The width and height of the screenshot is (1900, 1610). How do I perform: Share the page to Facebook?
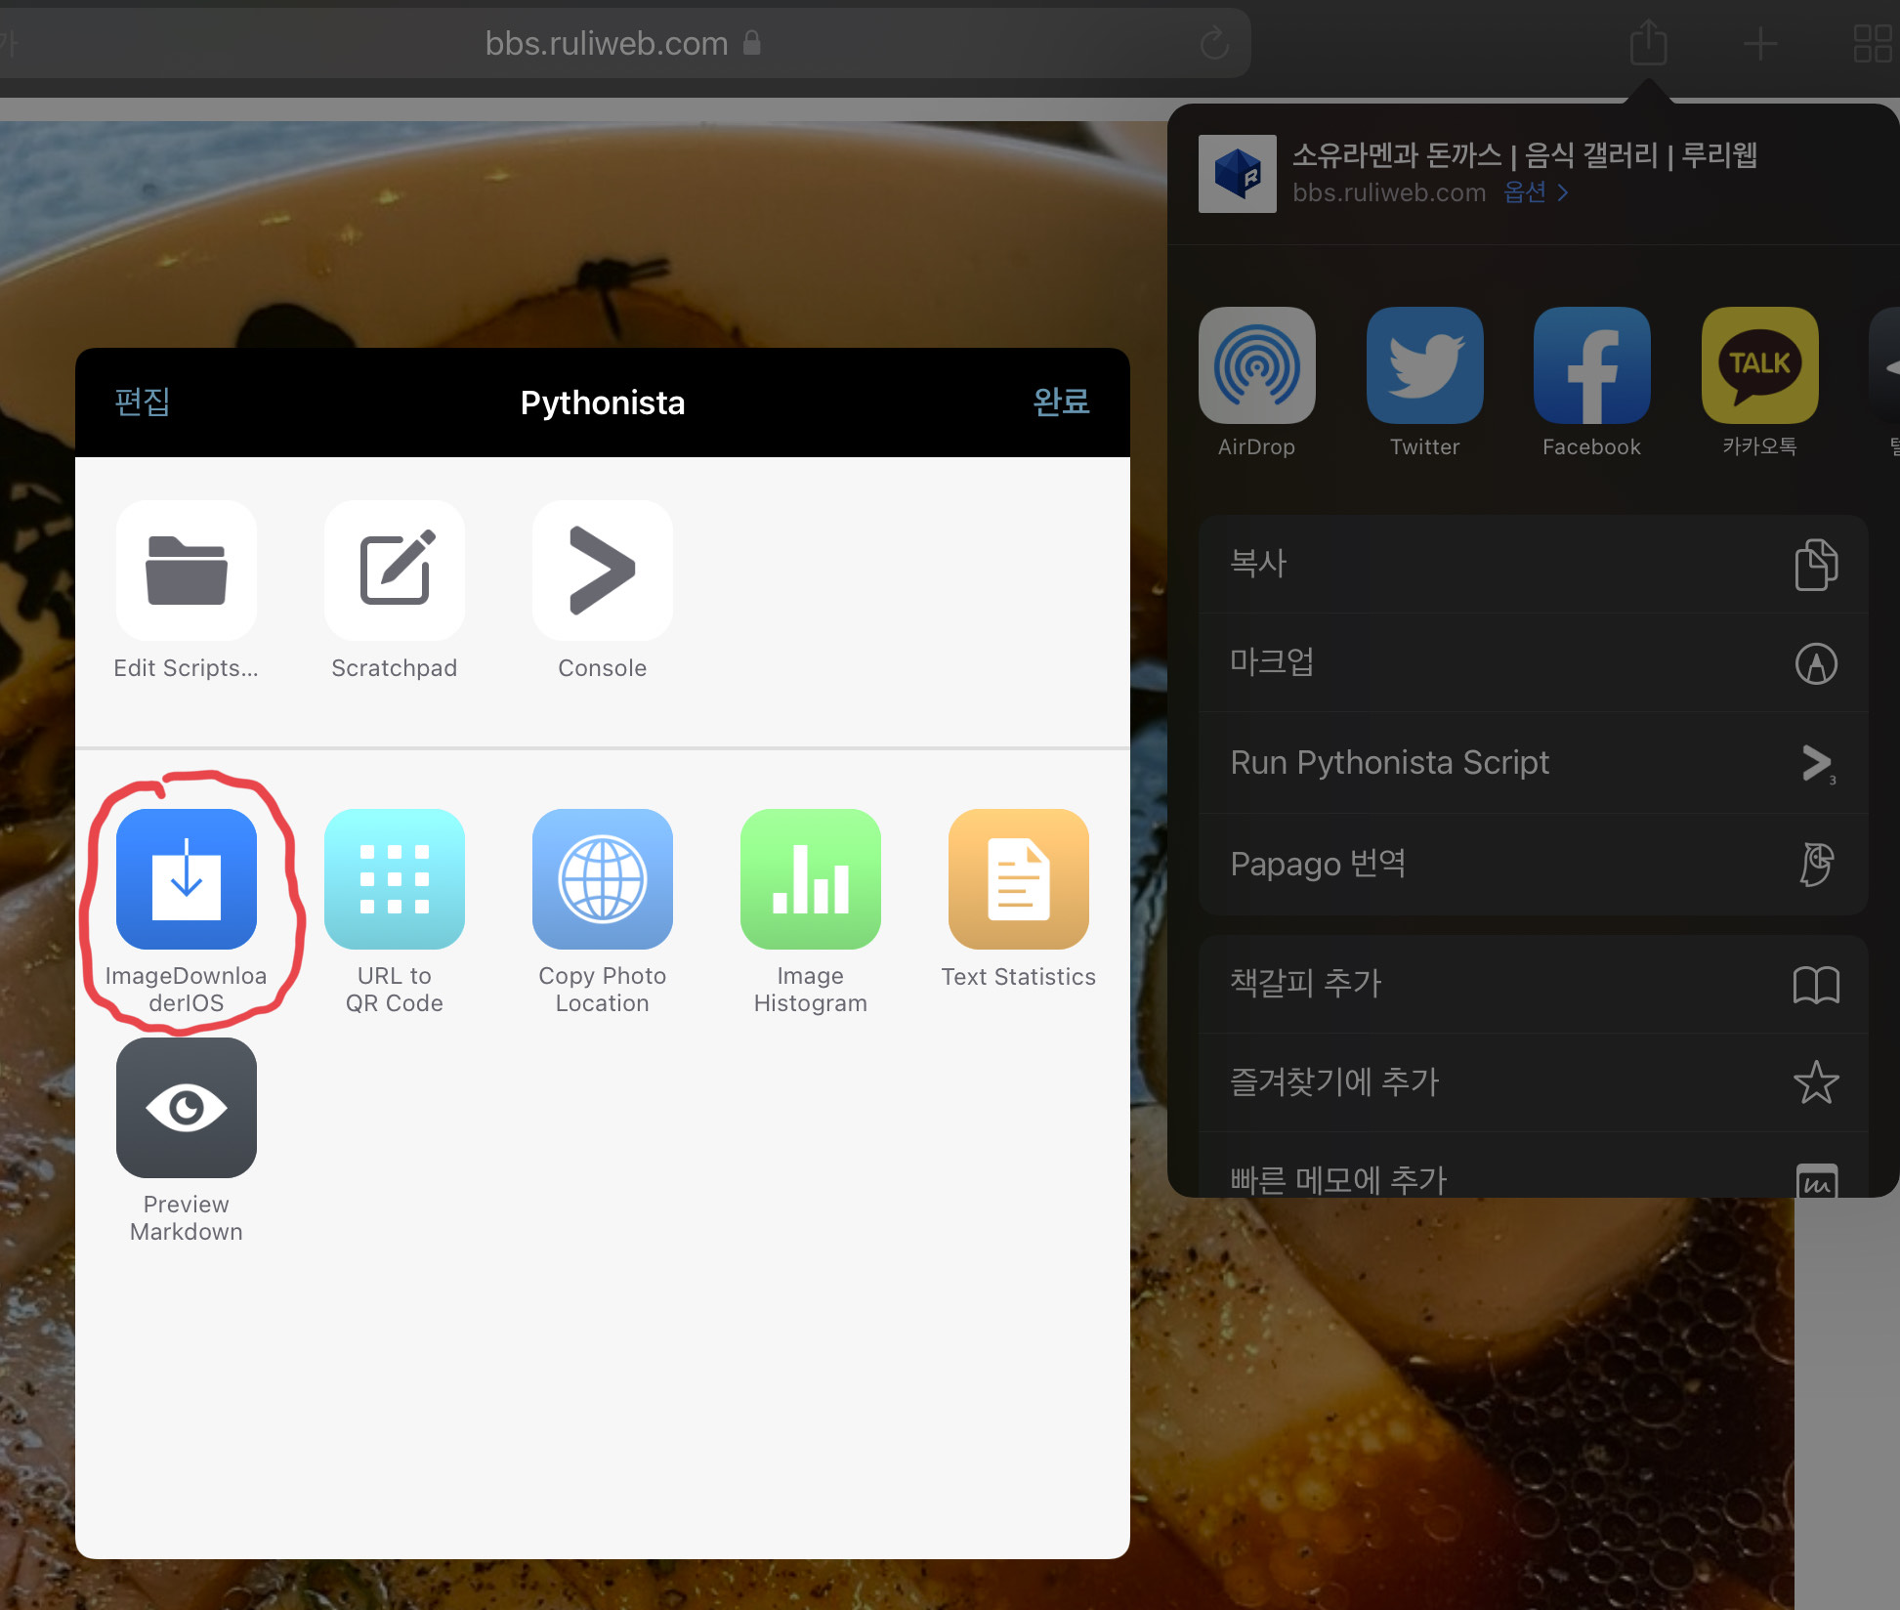tap(1591, 365)
